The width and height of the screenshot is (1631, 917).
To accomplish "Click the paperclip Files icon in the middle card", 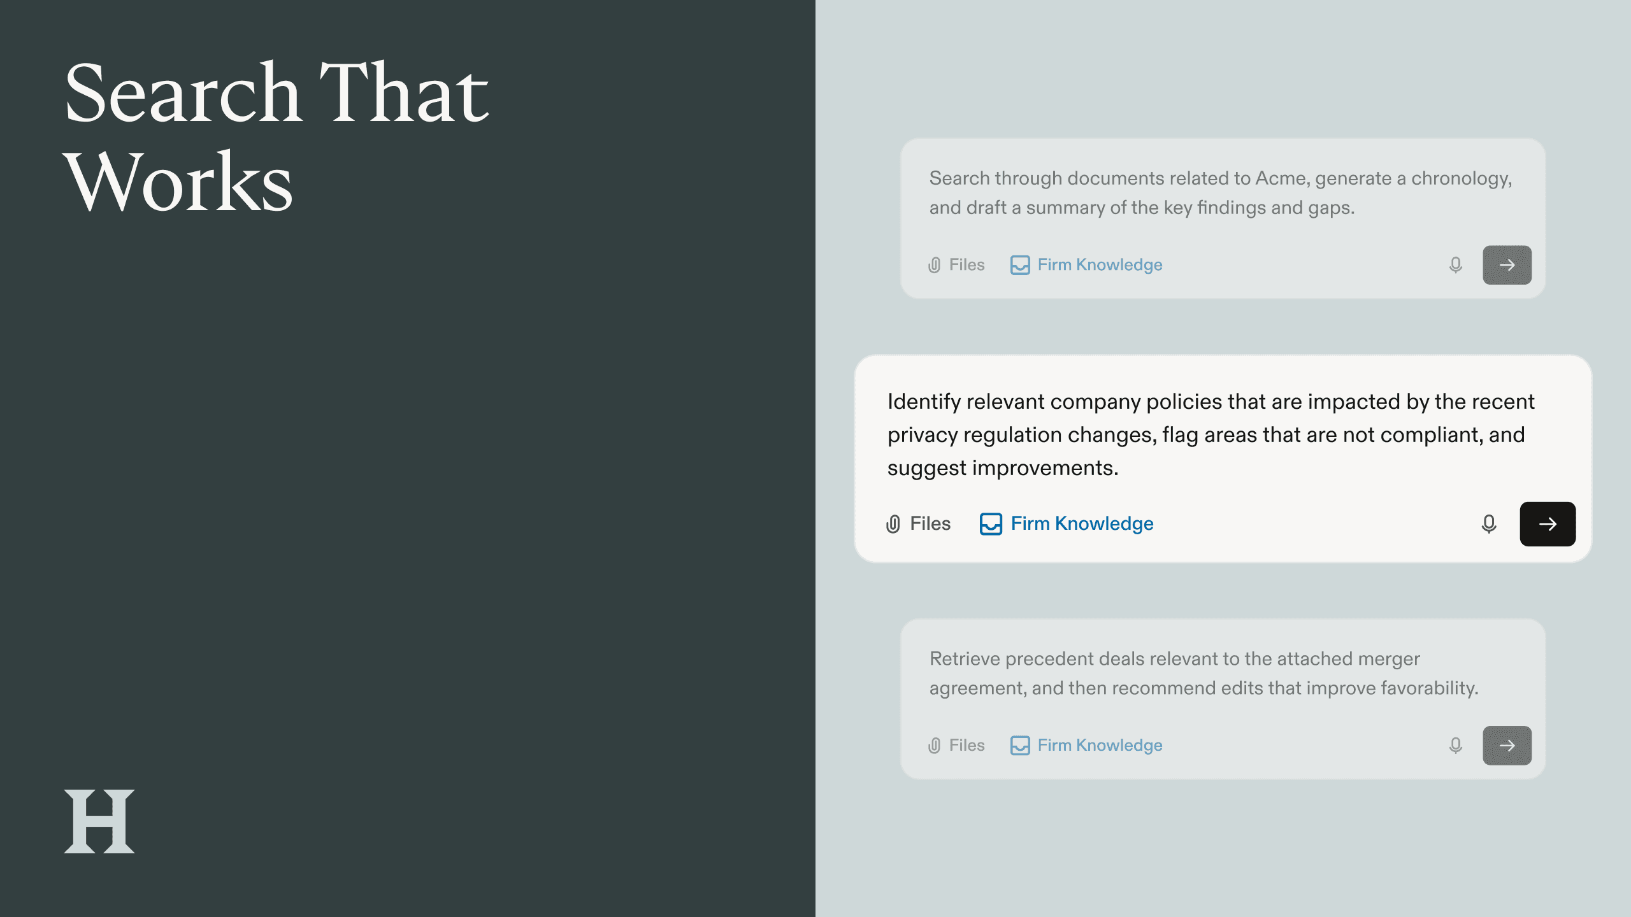I will tap(893, 524).
